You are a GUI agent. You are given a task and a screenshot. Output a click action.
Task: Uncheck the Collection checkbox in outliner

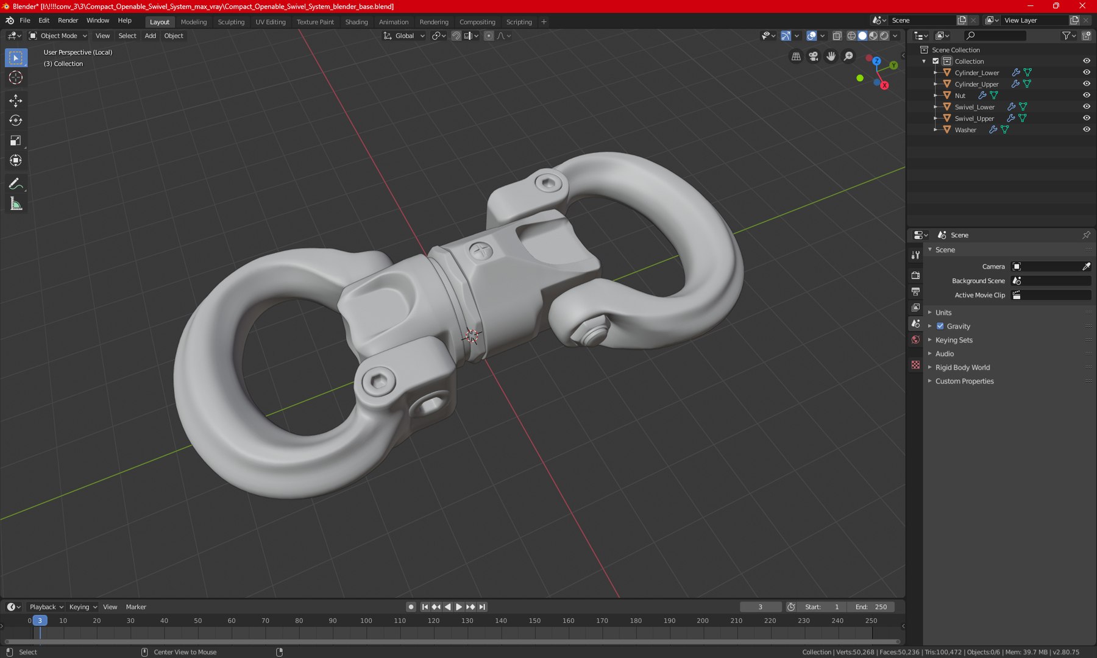click(935, 61)
